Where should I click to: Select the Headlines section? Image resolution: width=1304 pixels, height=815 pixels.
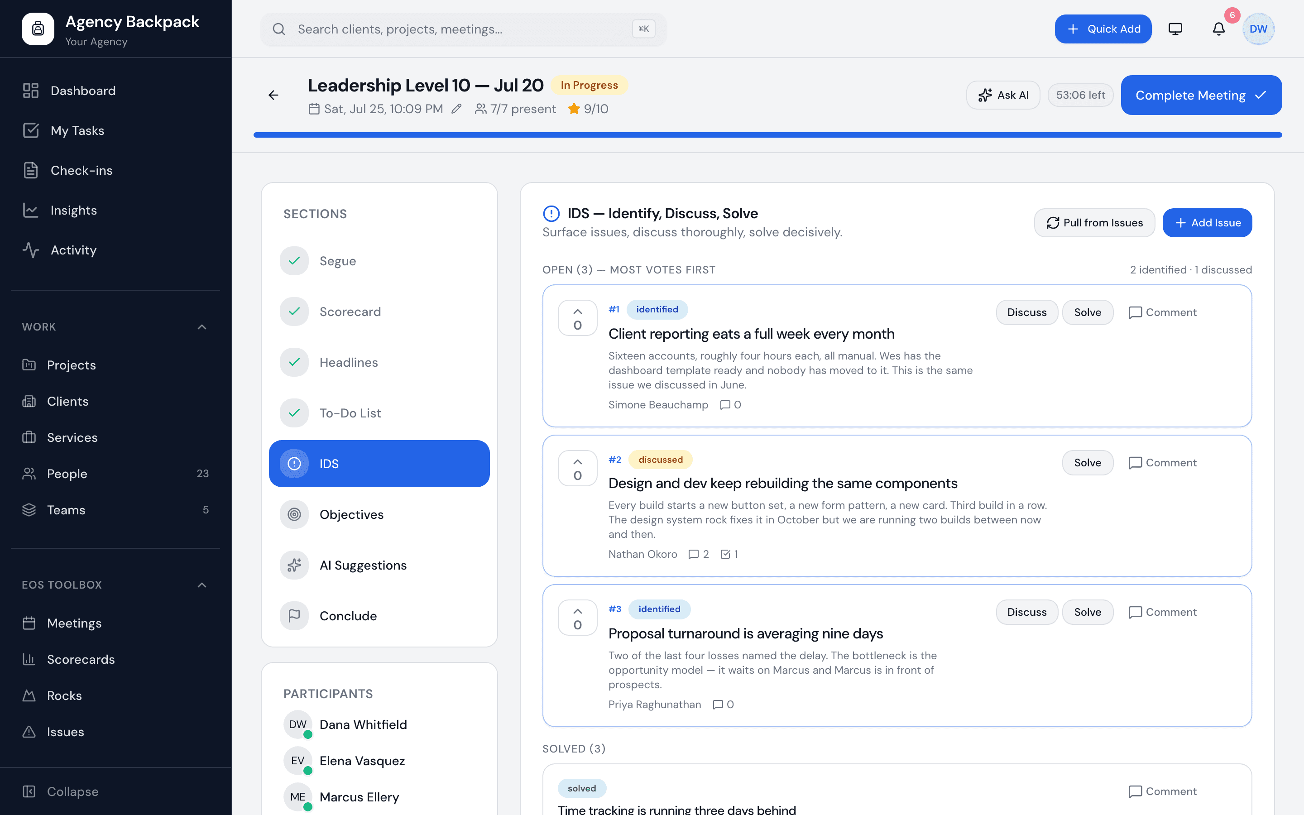(x=379, y=362)
